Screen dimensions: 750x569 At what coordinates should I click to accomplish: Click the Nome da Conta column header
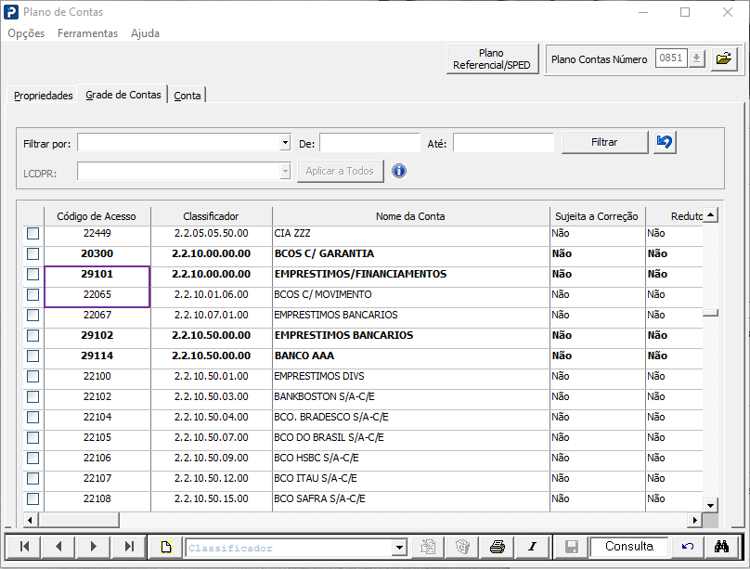[x=410, y=216]
